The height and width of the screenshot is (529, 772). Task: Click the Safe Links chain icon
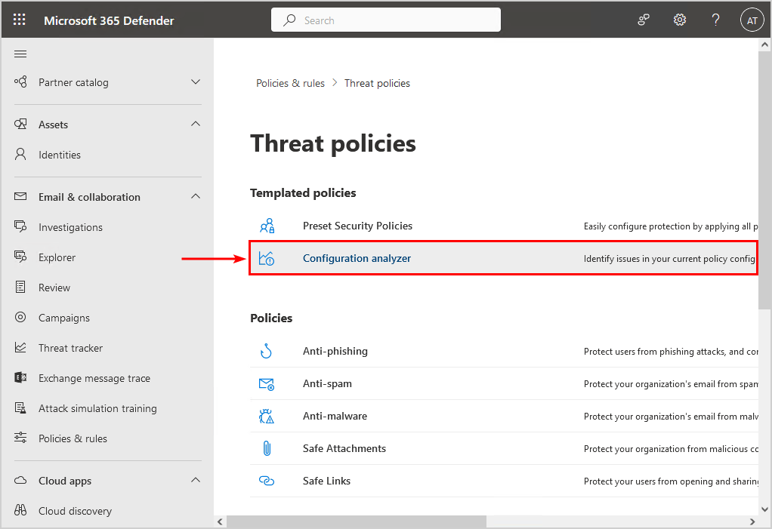point(266,481)
